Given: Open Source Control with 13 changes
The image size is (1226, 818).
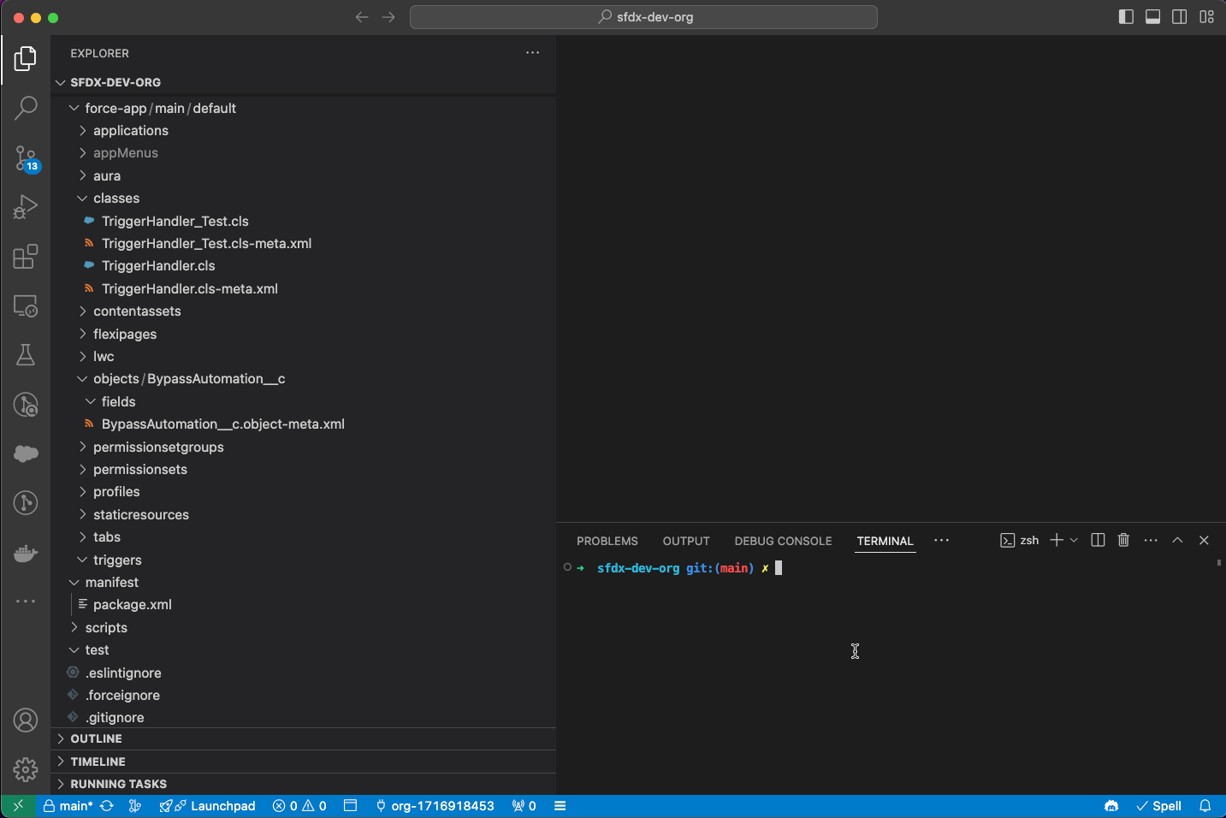Looking at the screenshot, I should pyautogui.click(x=26, y=158).
